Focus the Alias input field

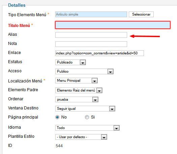pyautogui.click(x=91, y=35)
